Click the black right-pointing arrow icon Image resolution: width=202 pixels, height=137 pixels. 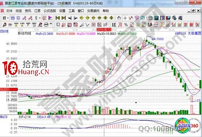tap(75, 18)
